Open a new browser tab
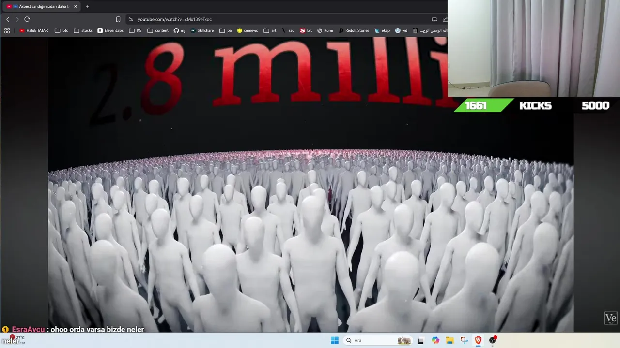This screenshot has width=620, height=348. coord(87,6)
